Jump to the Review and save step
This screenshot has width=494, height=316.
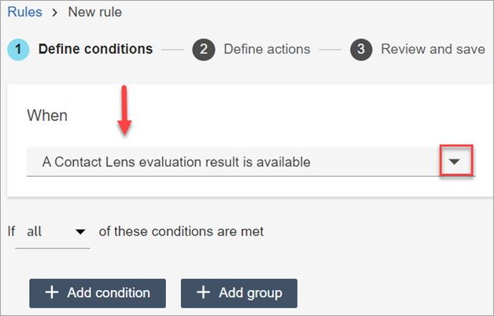(x=433, y=49)
